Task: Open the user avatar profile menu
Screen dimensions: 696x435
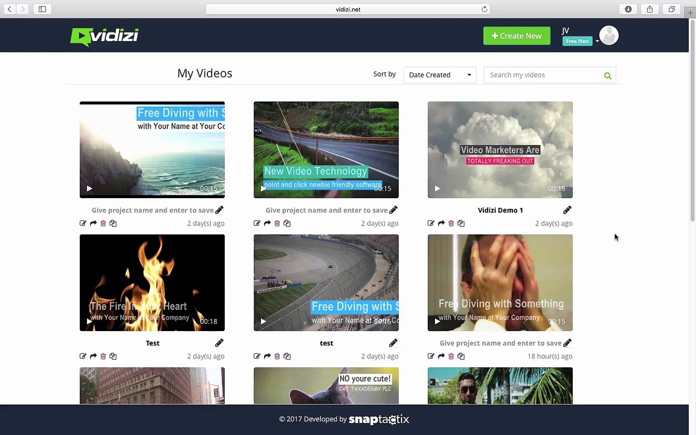Action: coord(608,36)
